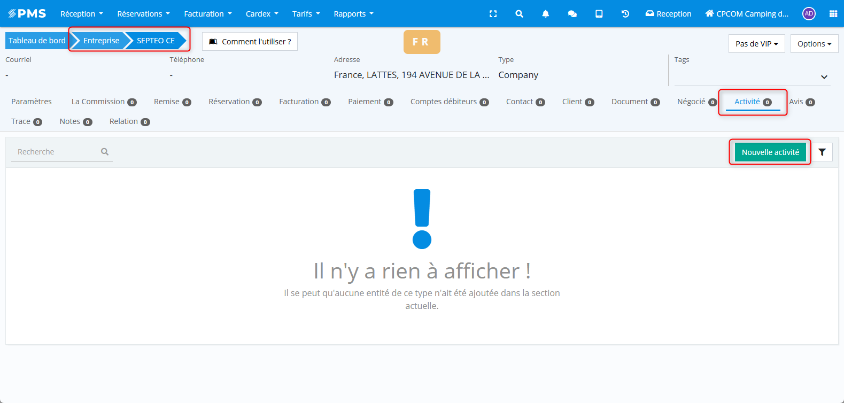Viewport: 844px width, 403px height.
Task: Open the chat messages icon
Action: [572, 14]
